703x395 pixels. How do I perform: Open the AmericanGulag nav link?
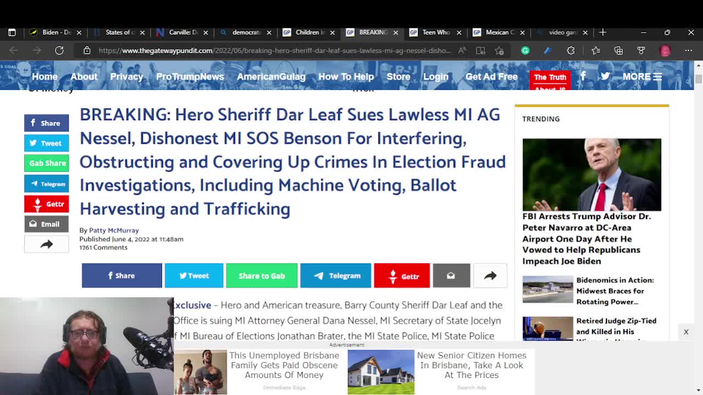pyautogui.click(x=271, y=77)
